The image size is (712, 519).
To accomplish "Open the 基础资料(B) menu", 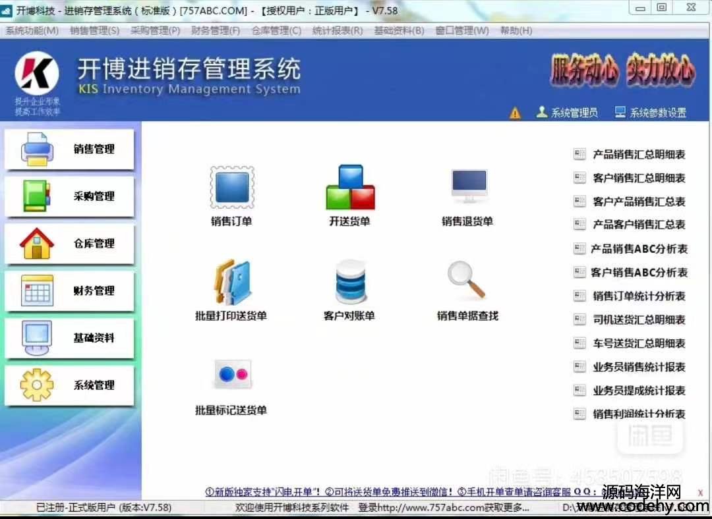I will (399, 30).
